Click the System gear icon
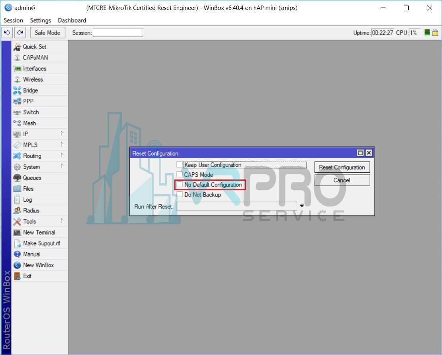Image resolution: width=442 pixels, height=355 pixels. [17, 167]
